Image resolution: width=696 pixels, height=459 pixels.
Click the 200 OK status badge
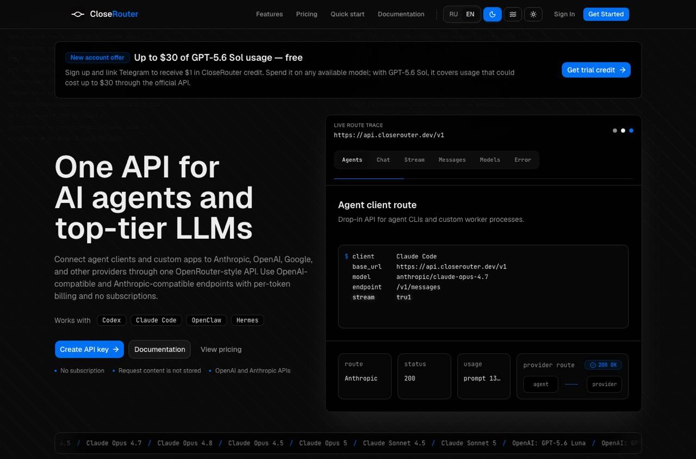pyautogui.click(x=603, y=365)
